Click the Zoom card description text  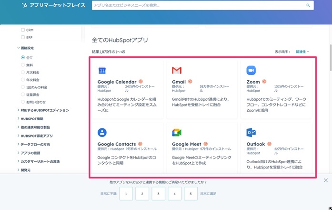[276, 105]
